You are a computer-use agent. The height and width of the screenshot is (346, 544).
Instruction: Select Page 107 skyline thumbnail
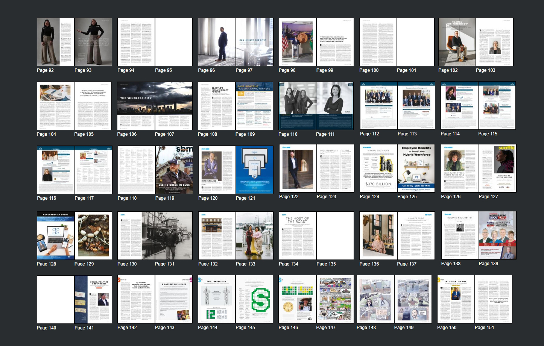point(174,106)
